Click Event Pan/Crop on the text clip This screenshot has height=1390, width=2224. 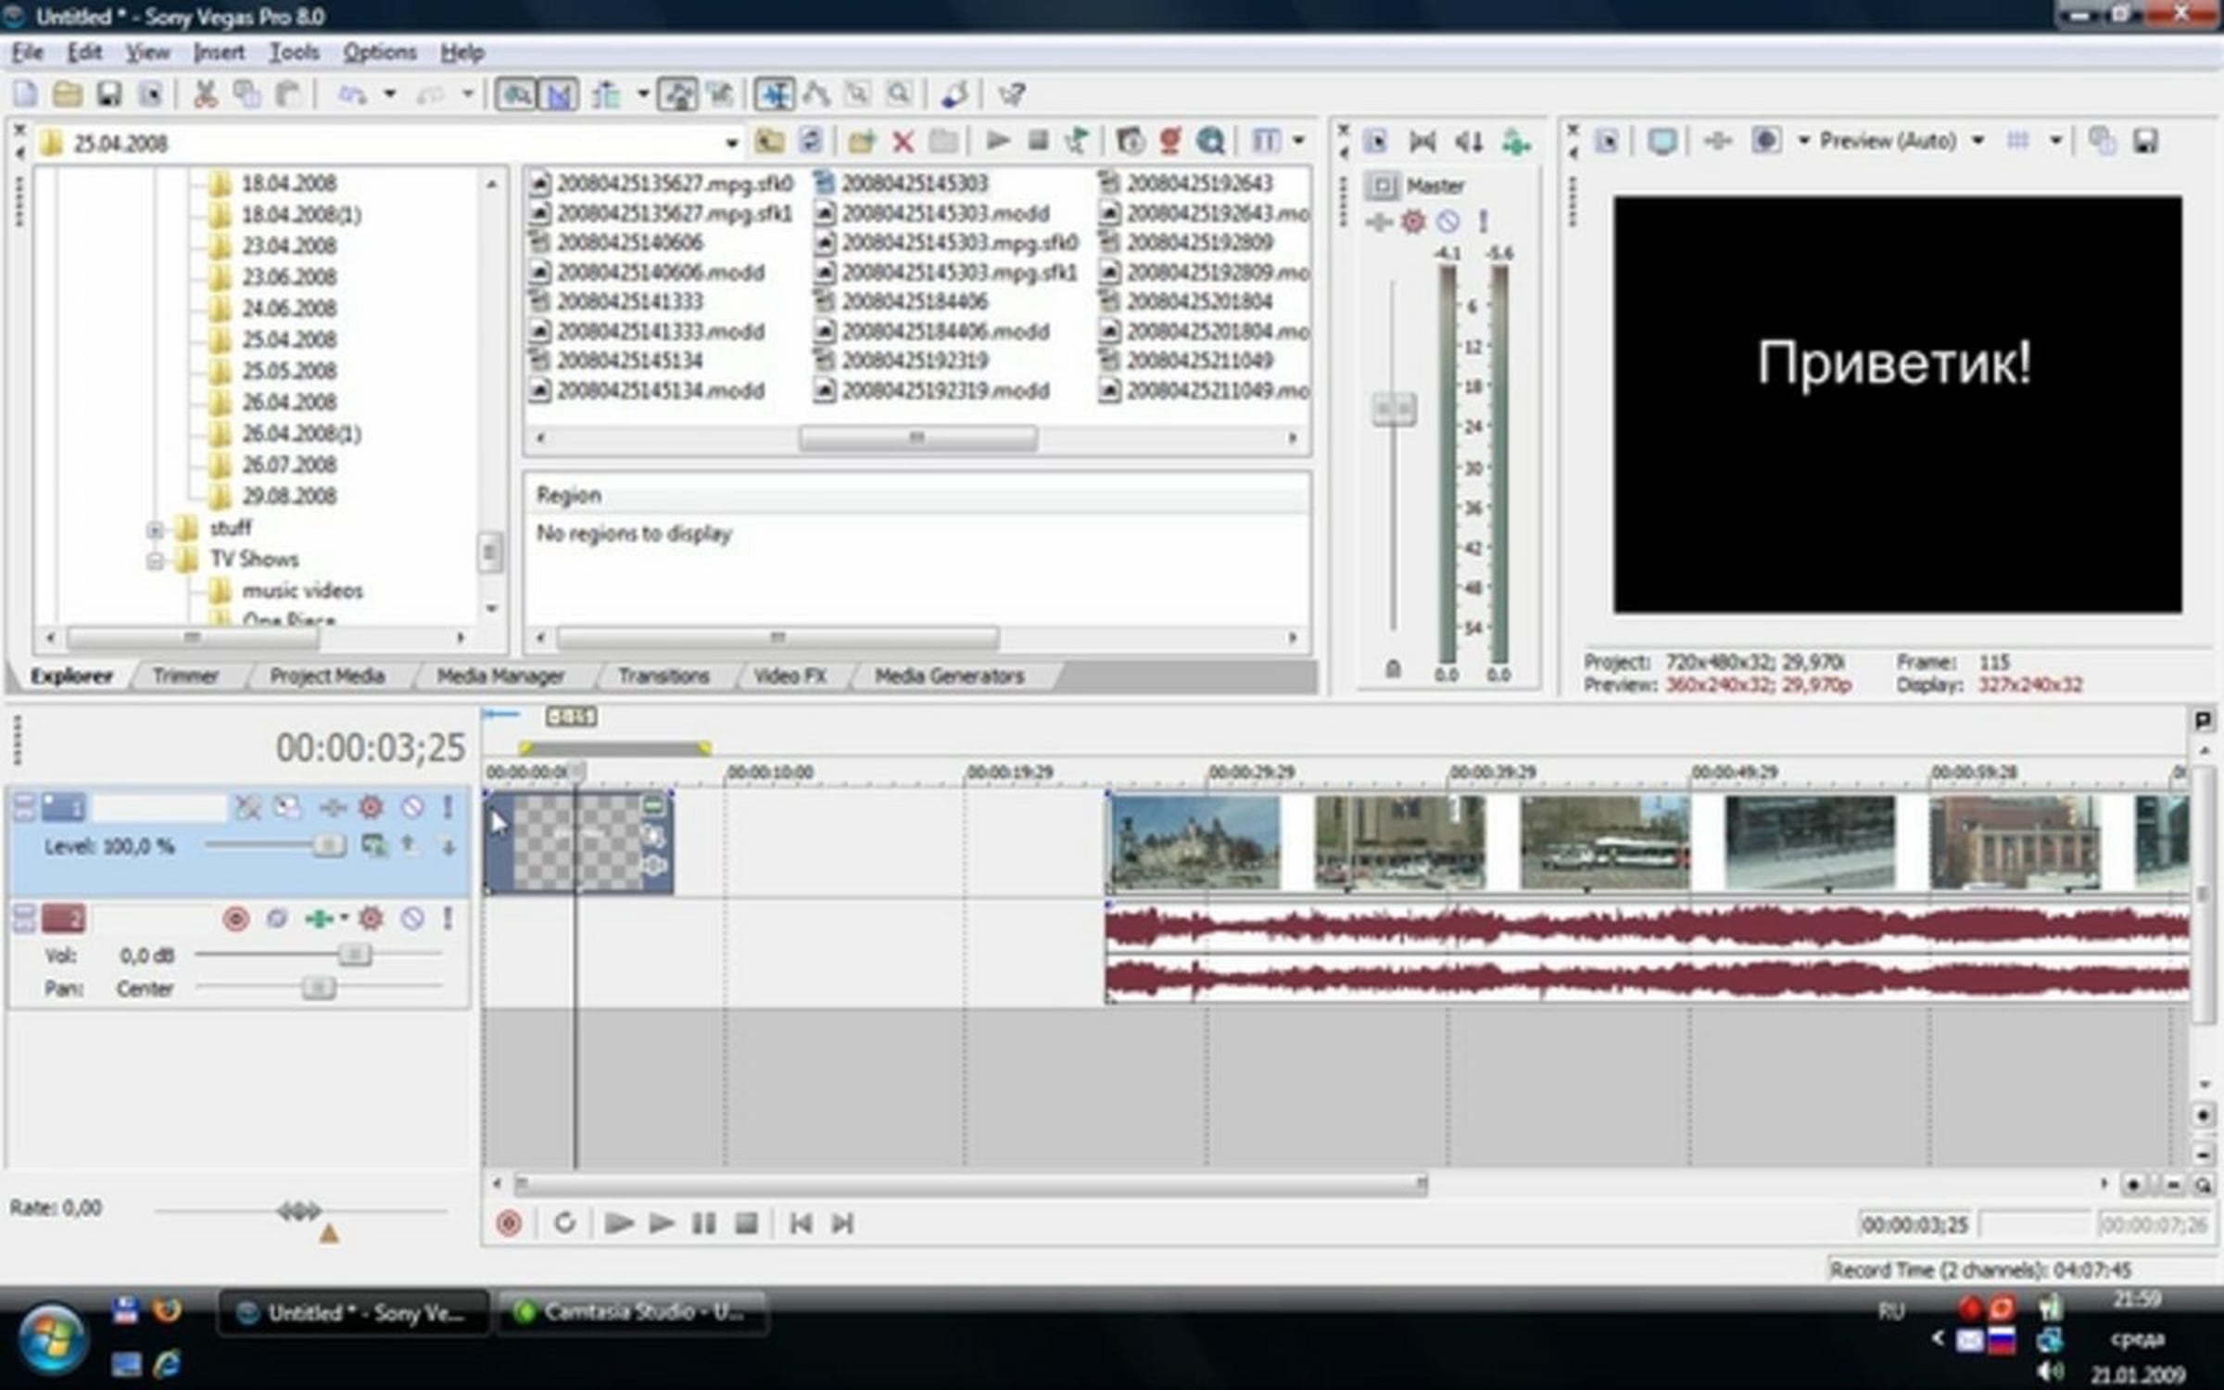654,837
